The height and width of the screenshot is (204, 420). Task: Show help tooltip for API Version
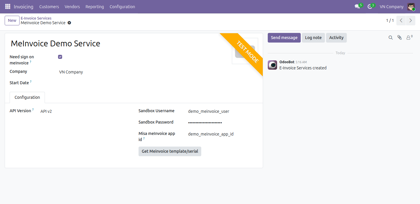coord(33,110)
